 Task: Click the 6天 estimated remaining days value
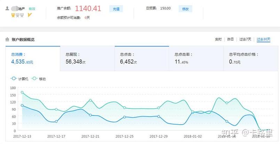point(87,18)
